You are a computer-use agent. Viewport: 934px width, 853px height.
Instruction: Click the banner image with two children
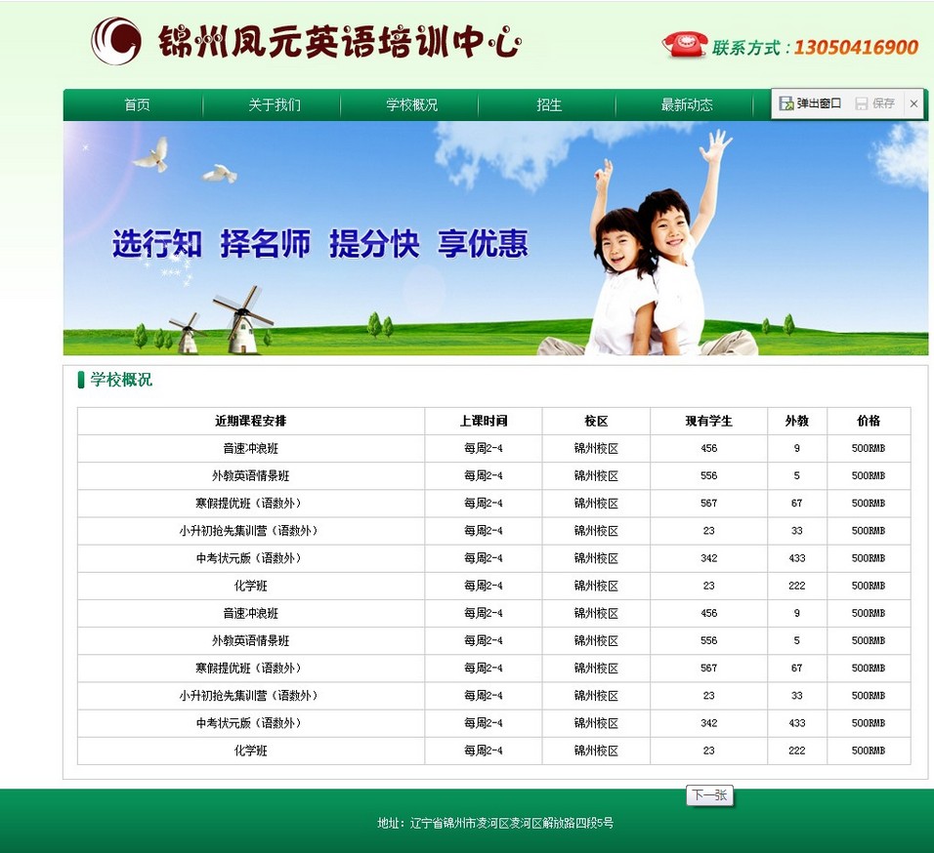pos(495,238)
